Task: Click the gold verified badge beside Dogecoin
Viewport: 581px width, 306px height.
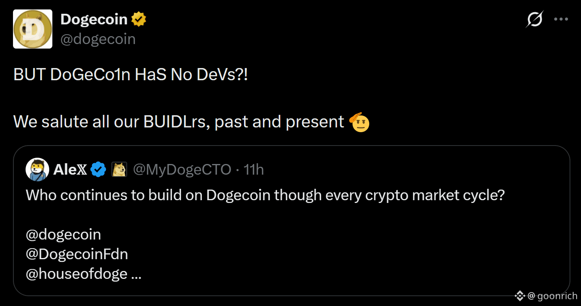Action: [139, 19]
